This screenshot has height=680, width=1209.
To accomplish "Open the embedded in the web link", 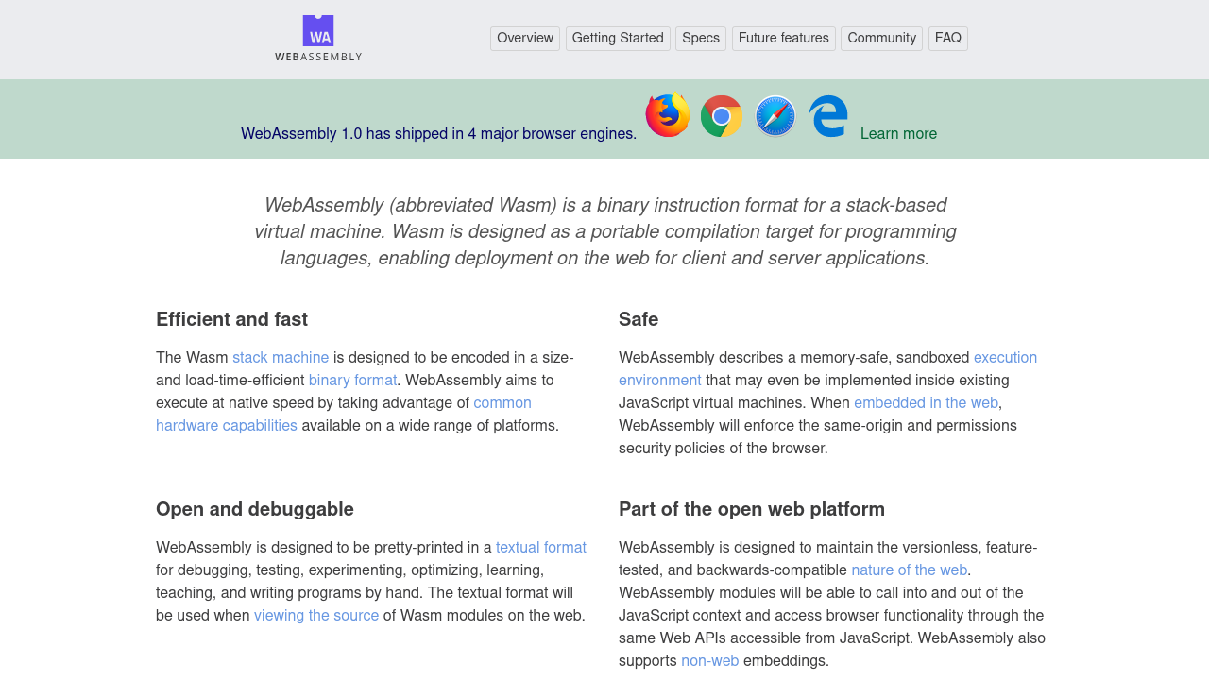I will (x=926, y=403).
